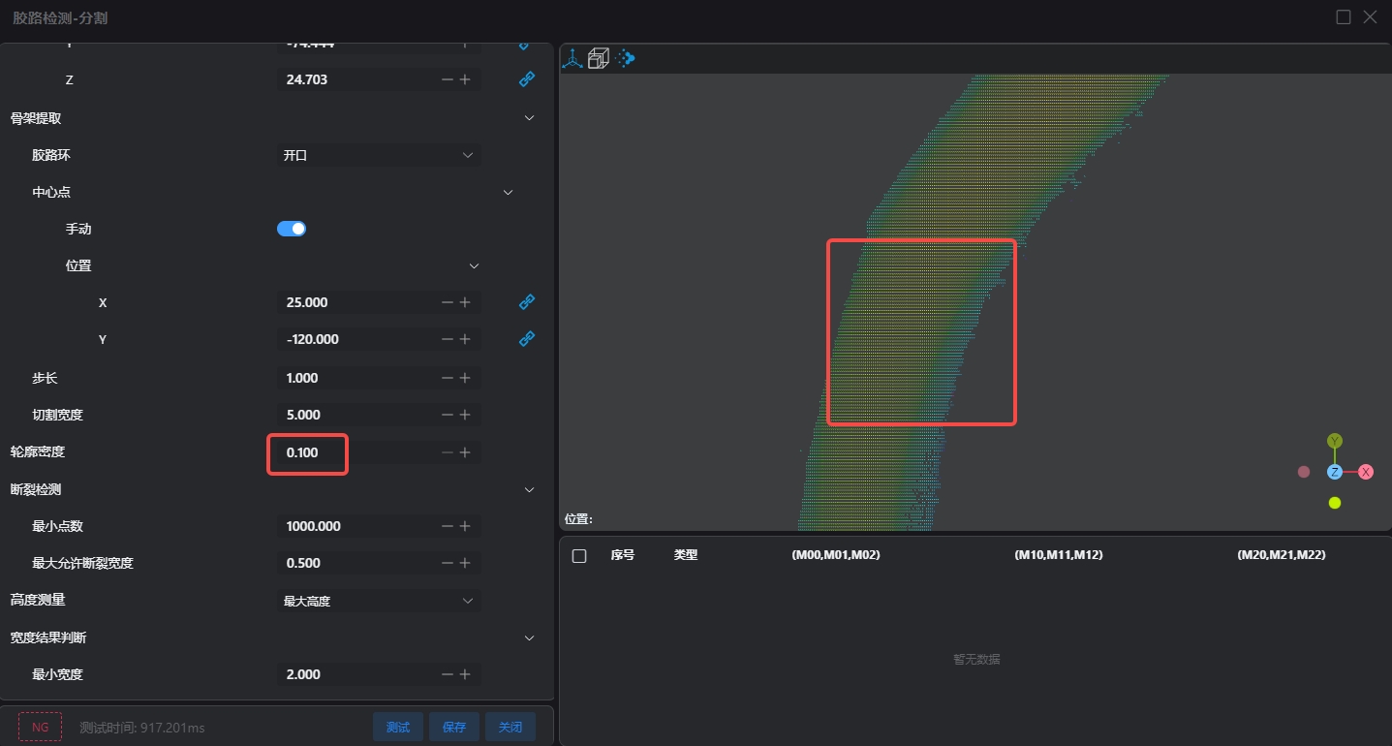Click the coordinate axes icon in viewer toolbar

[x=573, y=59]
